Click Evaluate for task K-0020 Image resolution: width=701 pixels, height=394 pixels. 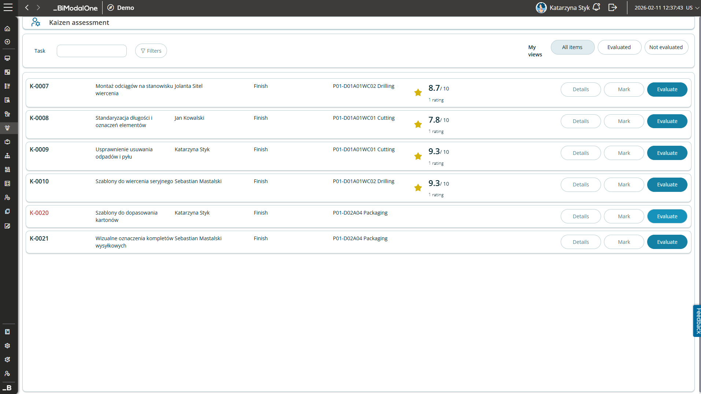(x=667, y=216)
